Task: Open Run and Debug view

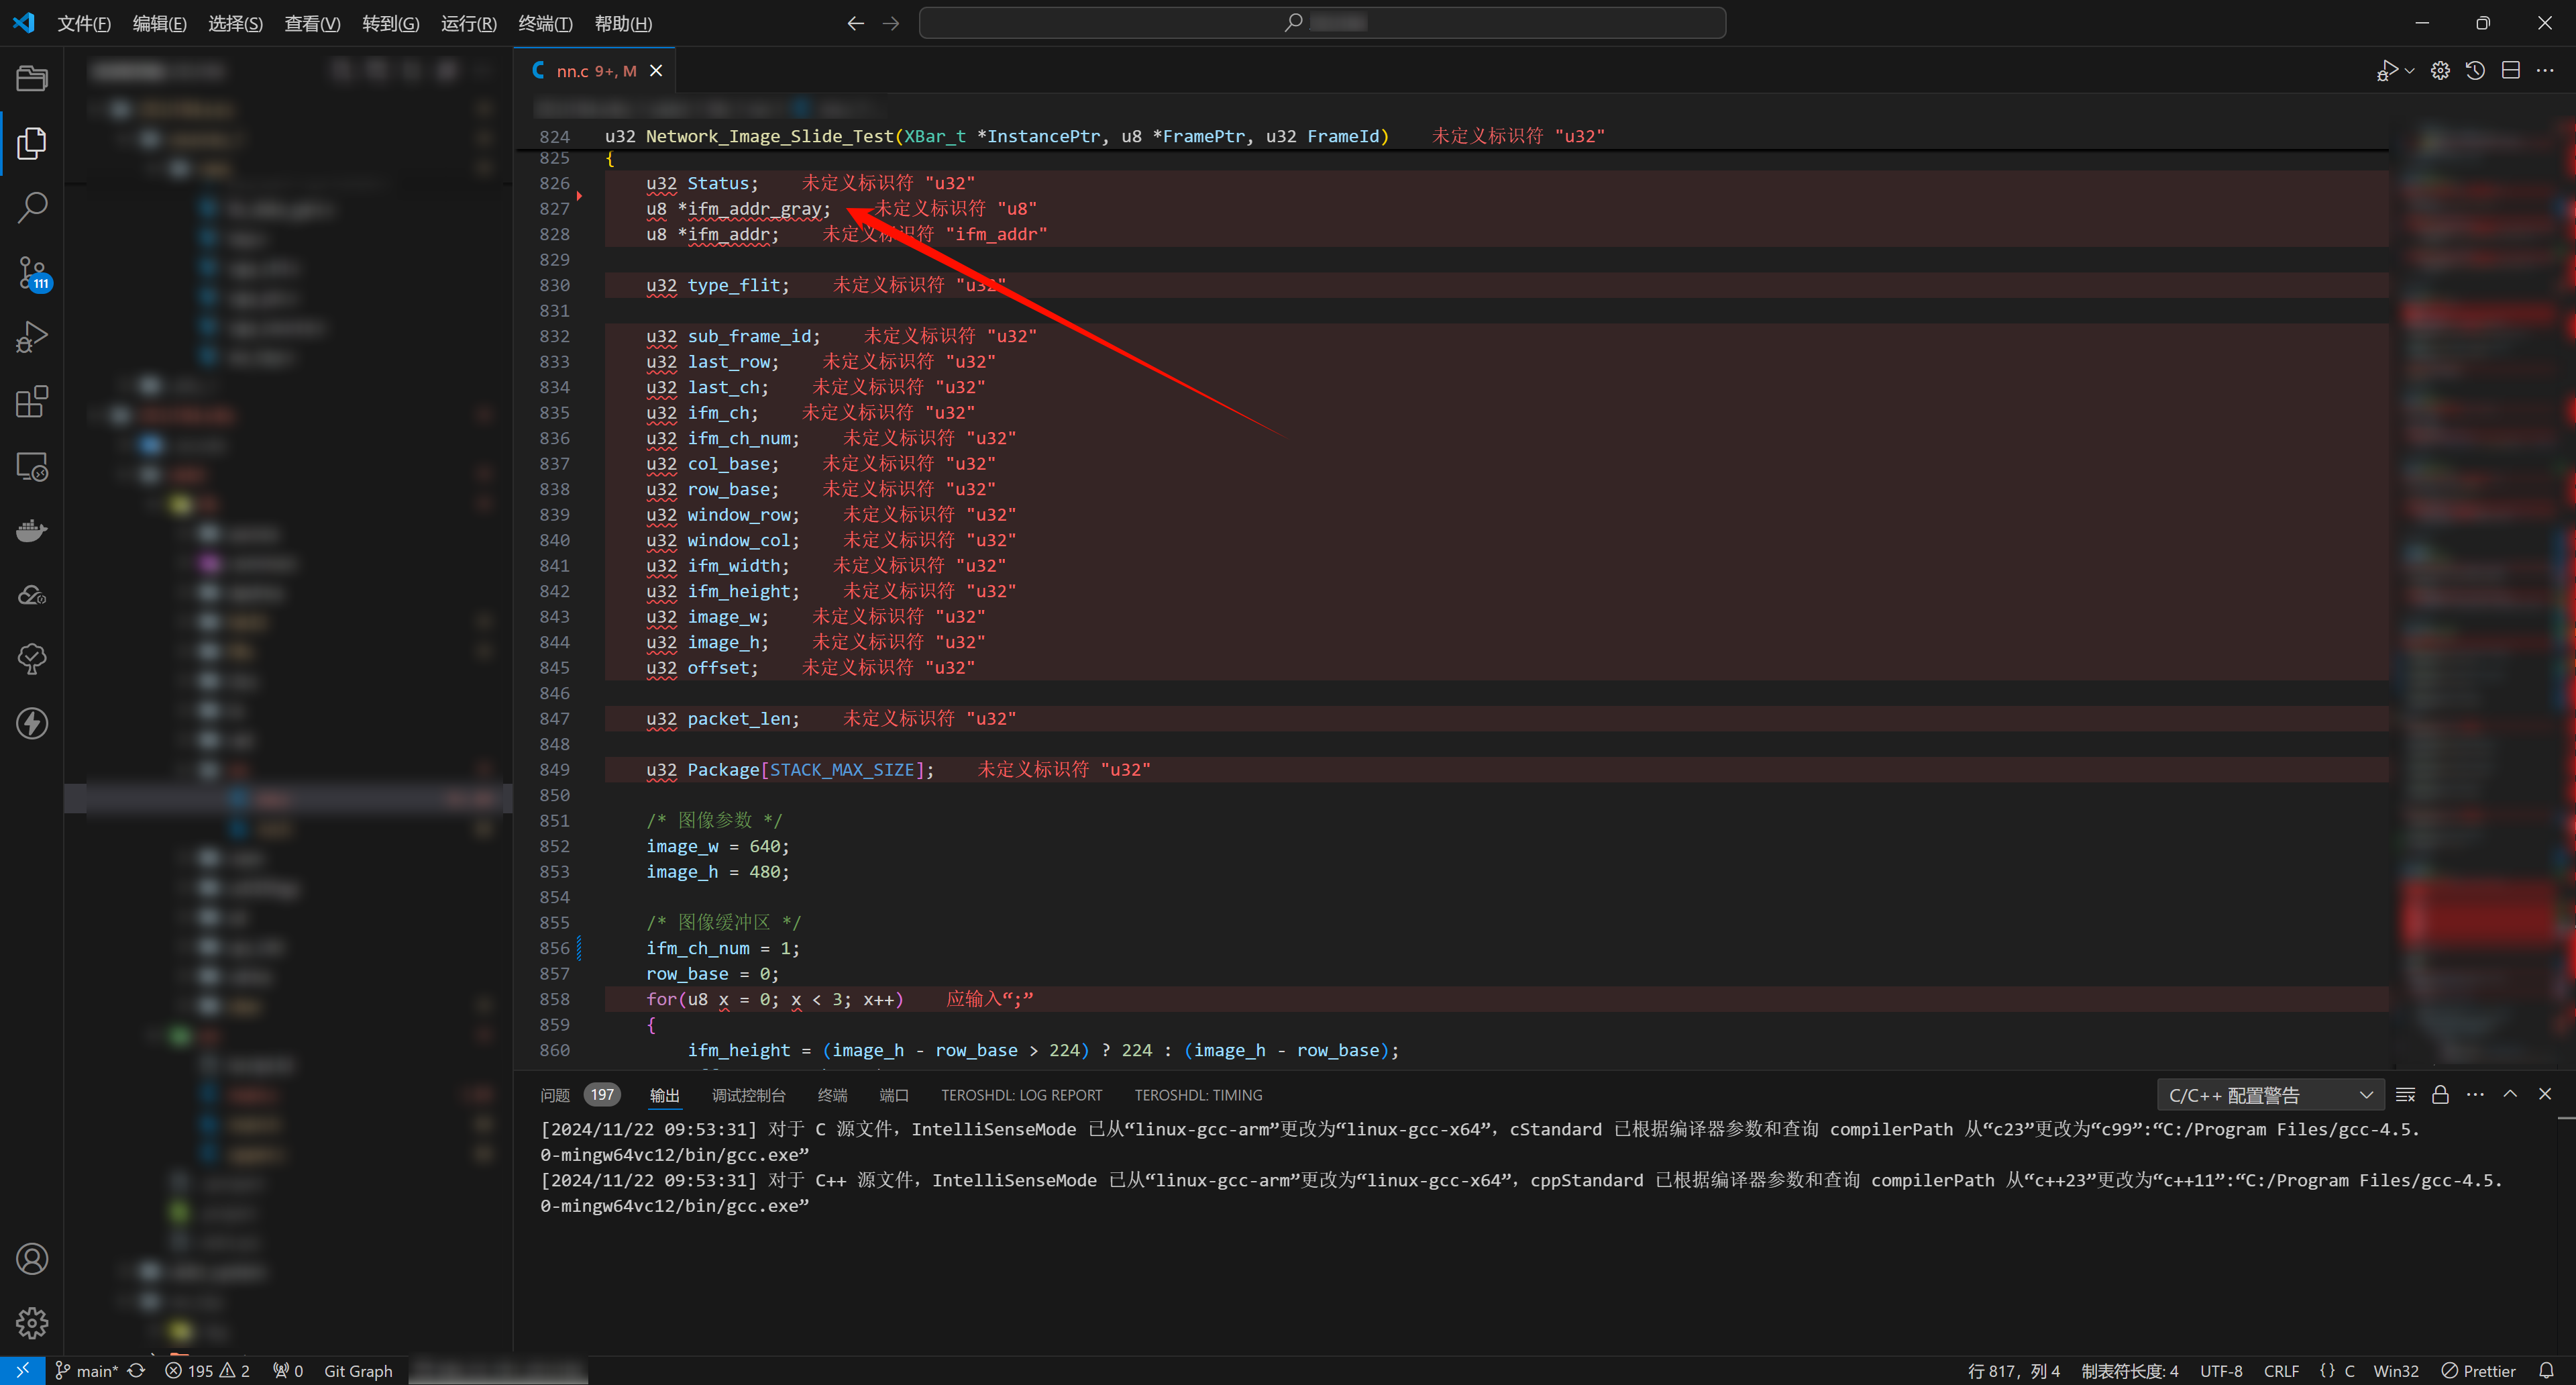Action: (x=32, y=337)
